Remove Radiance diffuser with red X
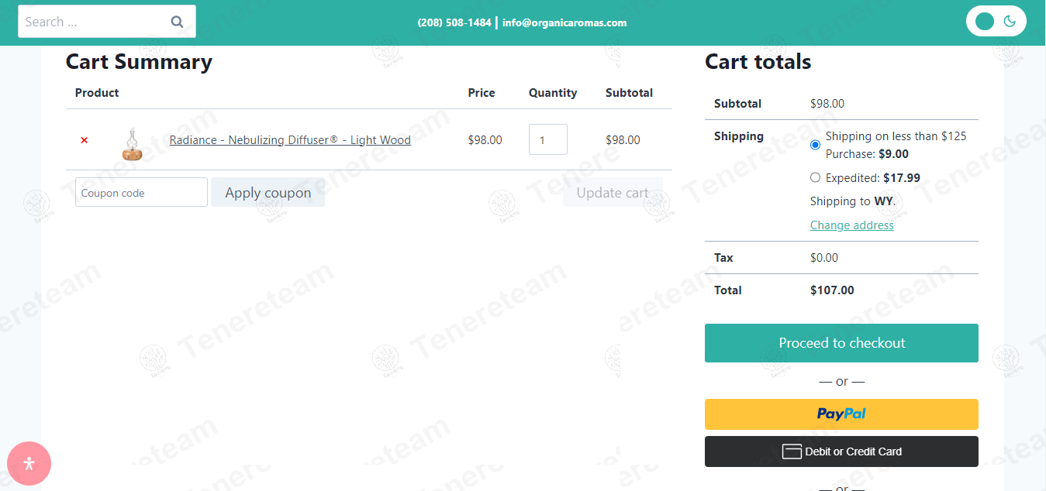 click(85, 140)
